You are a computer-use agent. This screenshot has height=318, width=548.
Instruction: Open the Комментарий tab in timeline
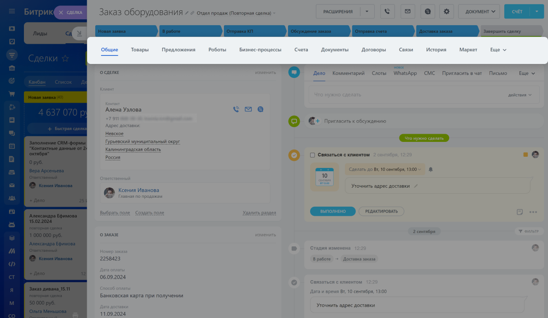tap(348, 73)
